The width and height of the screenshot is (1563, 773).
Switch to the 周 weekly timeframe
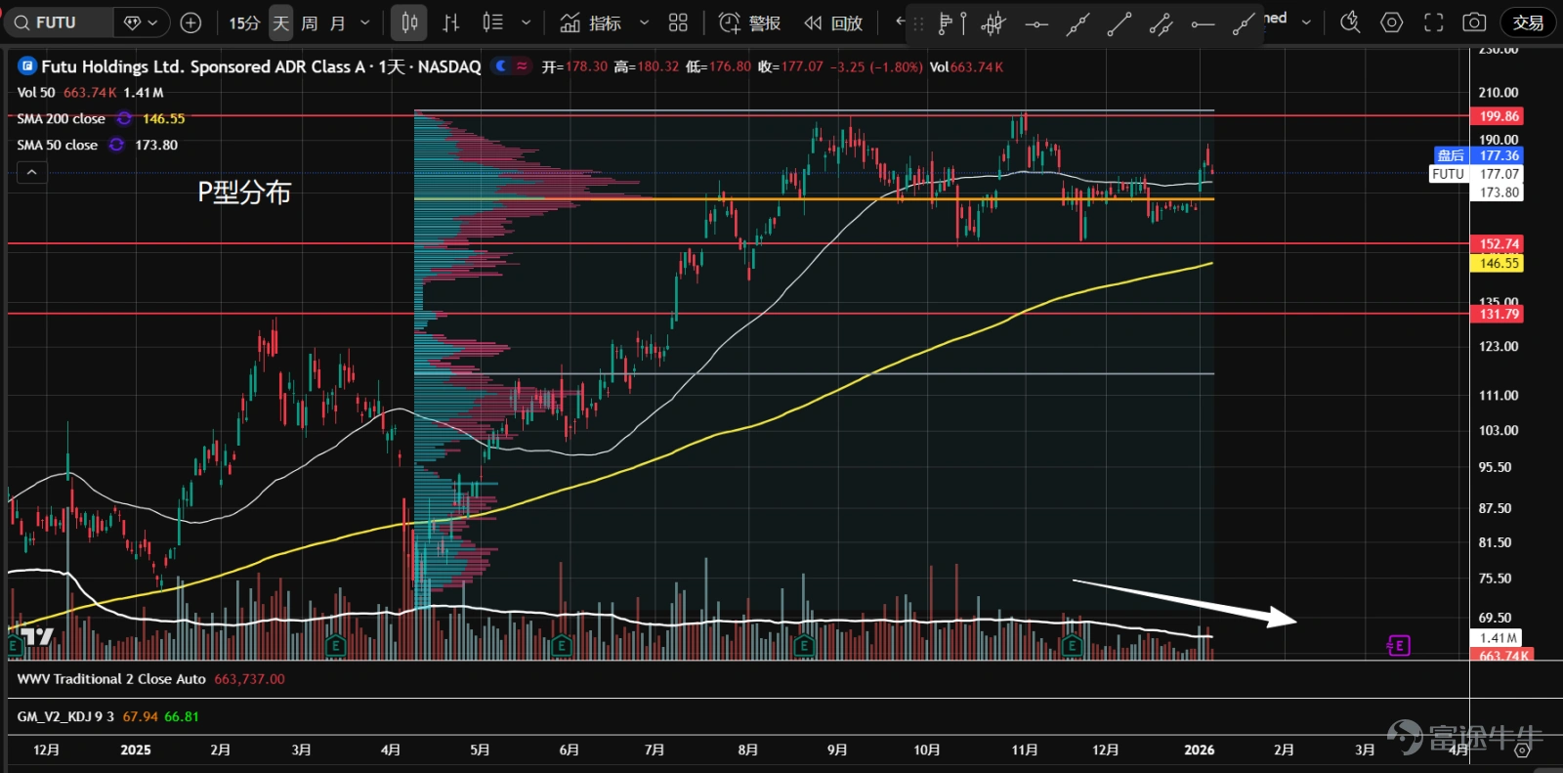309,22
